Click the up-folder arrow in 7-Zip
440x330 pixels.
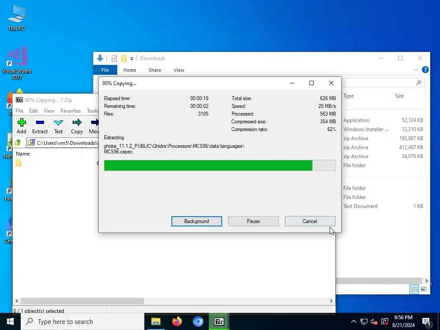point(18,143)
